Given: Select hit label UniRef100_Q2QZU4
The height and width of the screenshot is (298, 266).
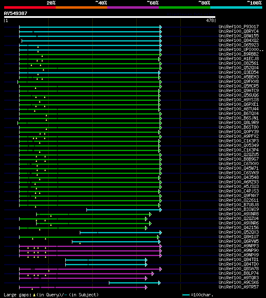Looking at the screenshot, I should (x=239, y=218).
